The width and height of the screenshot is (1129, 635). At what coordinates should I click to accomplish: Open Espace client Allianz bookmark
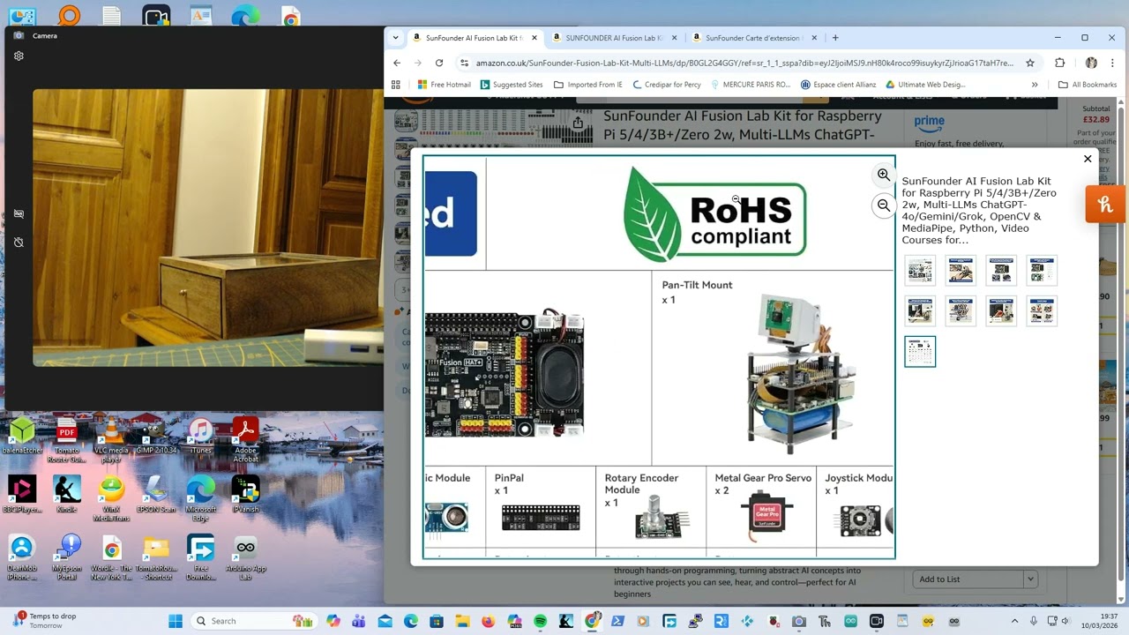click(837, 85)
